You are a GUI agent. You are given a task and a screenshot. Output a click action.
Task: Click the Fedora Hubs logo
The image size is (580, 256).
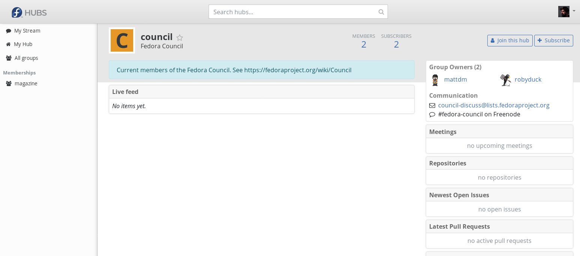29,12
